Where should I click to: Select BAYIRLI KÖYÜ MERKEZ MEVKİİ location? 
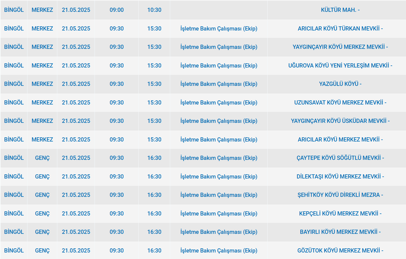point(340,232)
